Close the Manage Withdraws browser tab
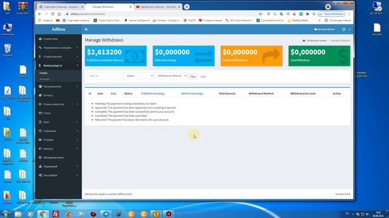 coord(131,7)
